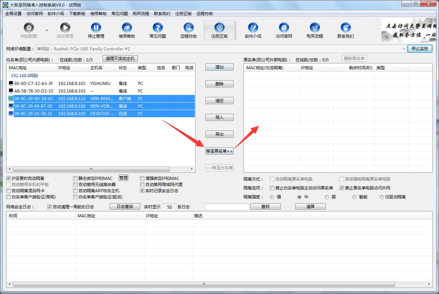The width and height of the screenshot is (439, 294).
Task: Click the 日志查询 button
Action: pyautogui.click(x=125, y=207)
